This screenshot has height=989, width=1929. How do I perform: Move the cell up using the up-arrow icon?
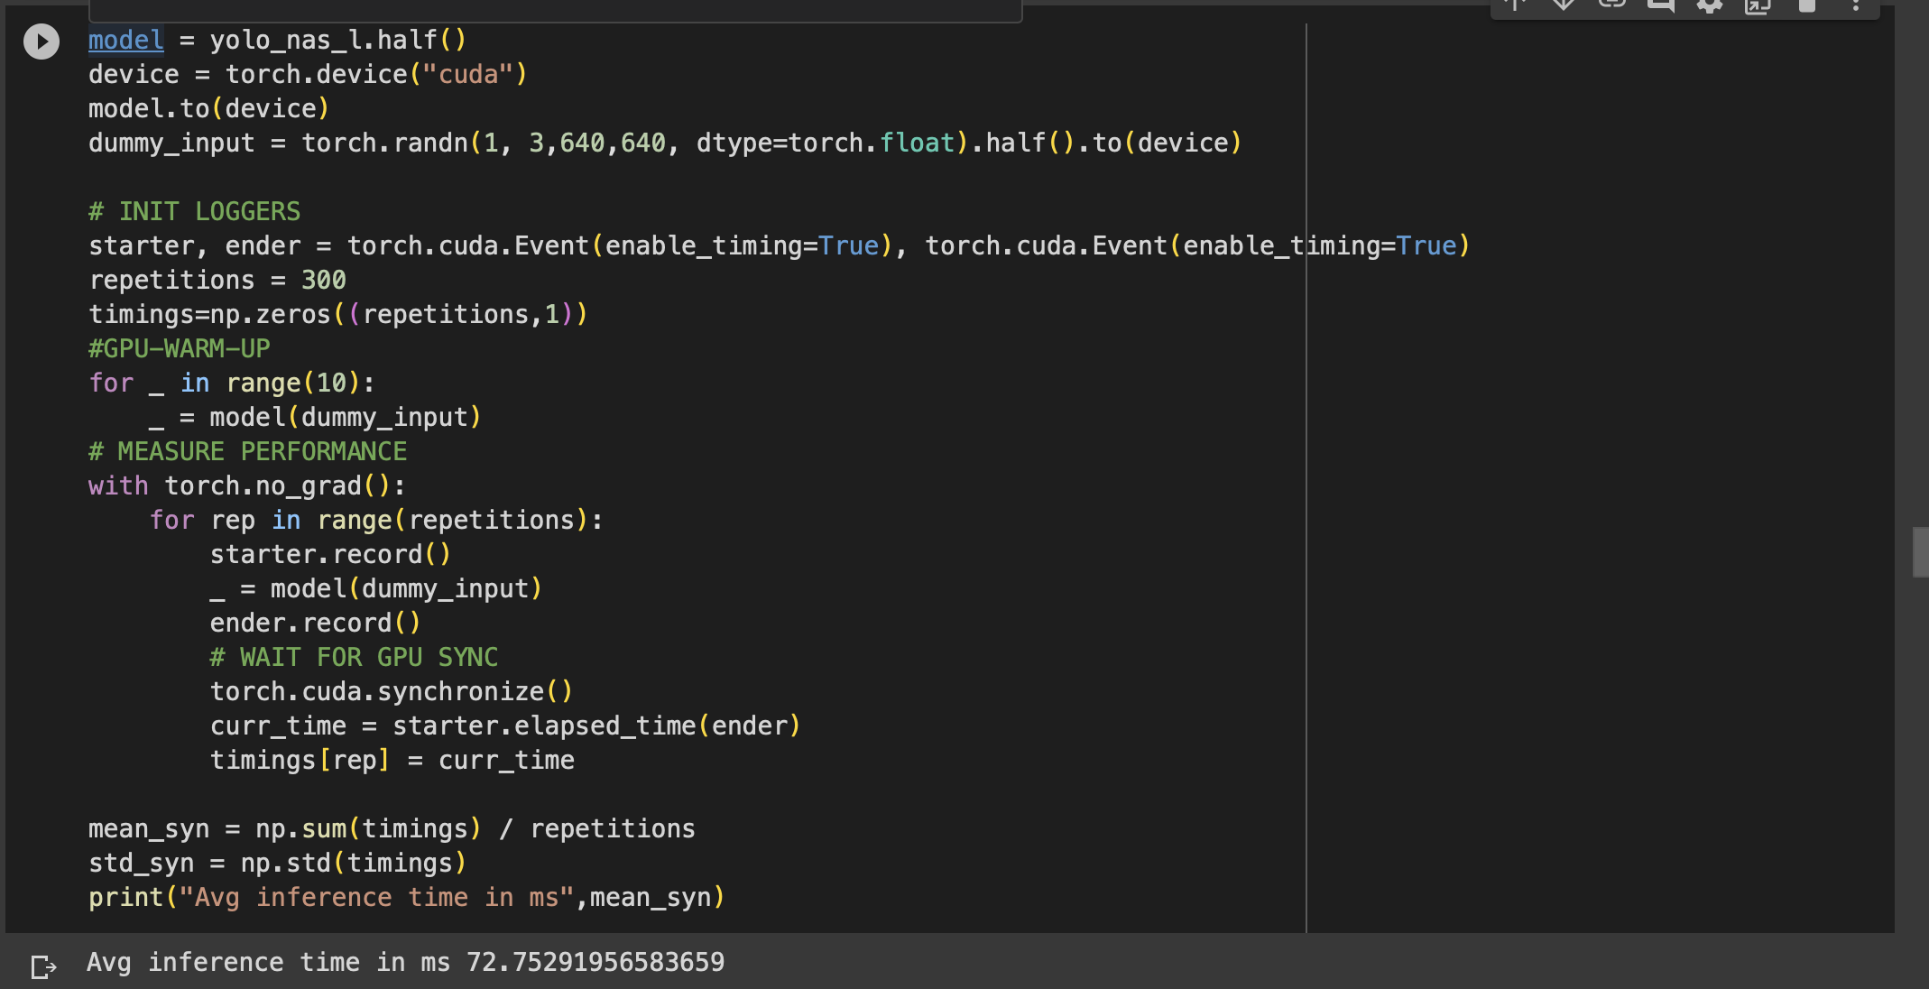1516,7
